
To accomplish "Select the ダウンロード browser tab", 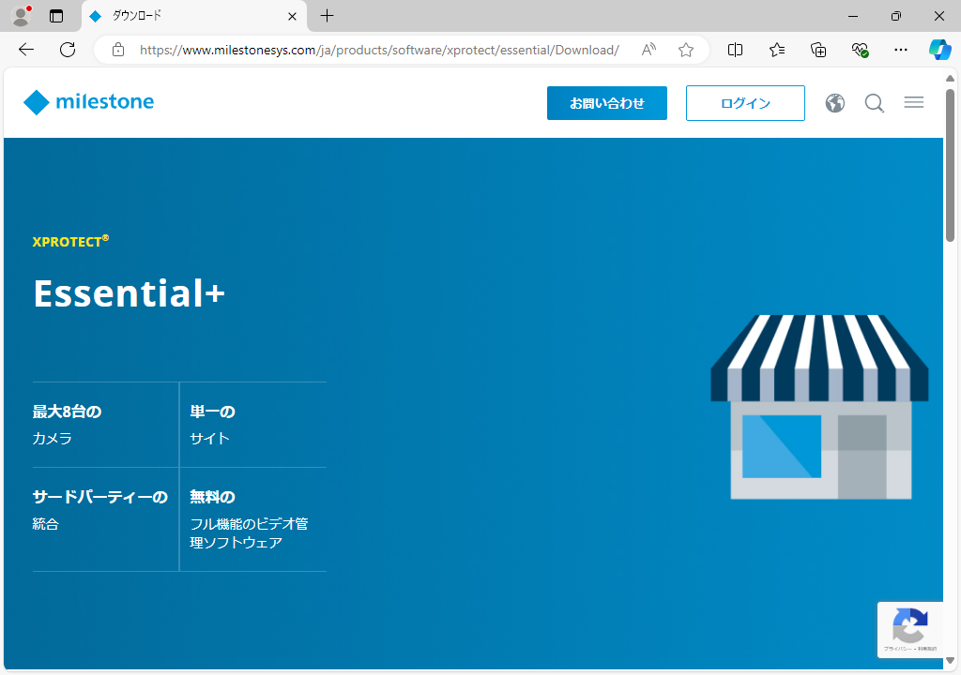I will 193,17.
